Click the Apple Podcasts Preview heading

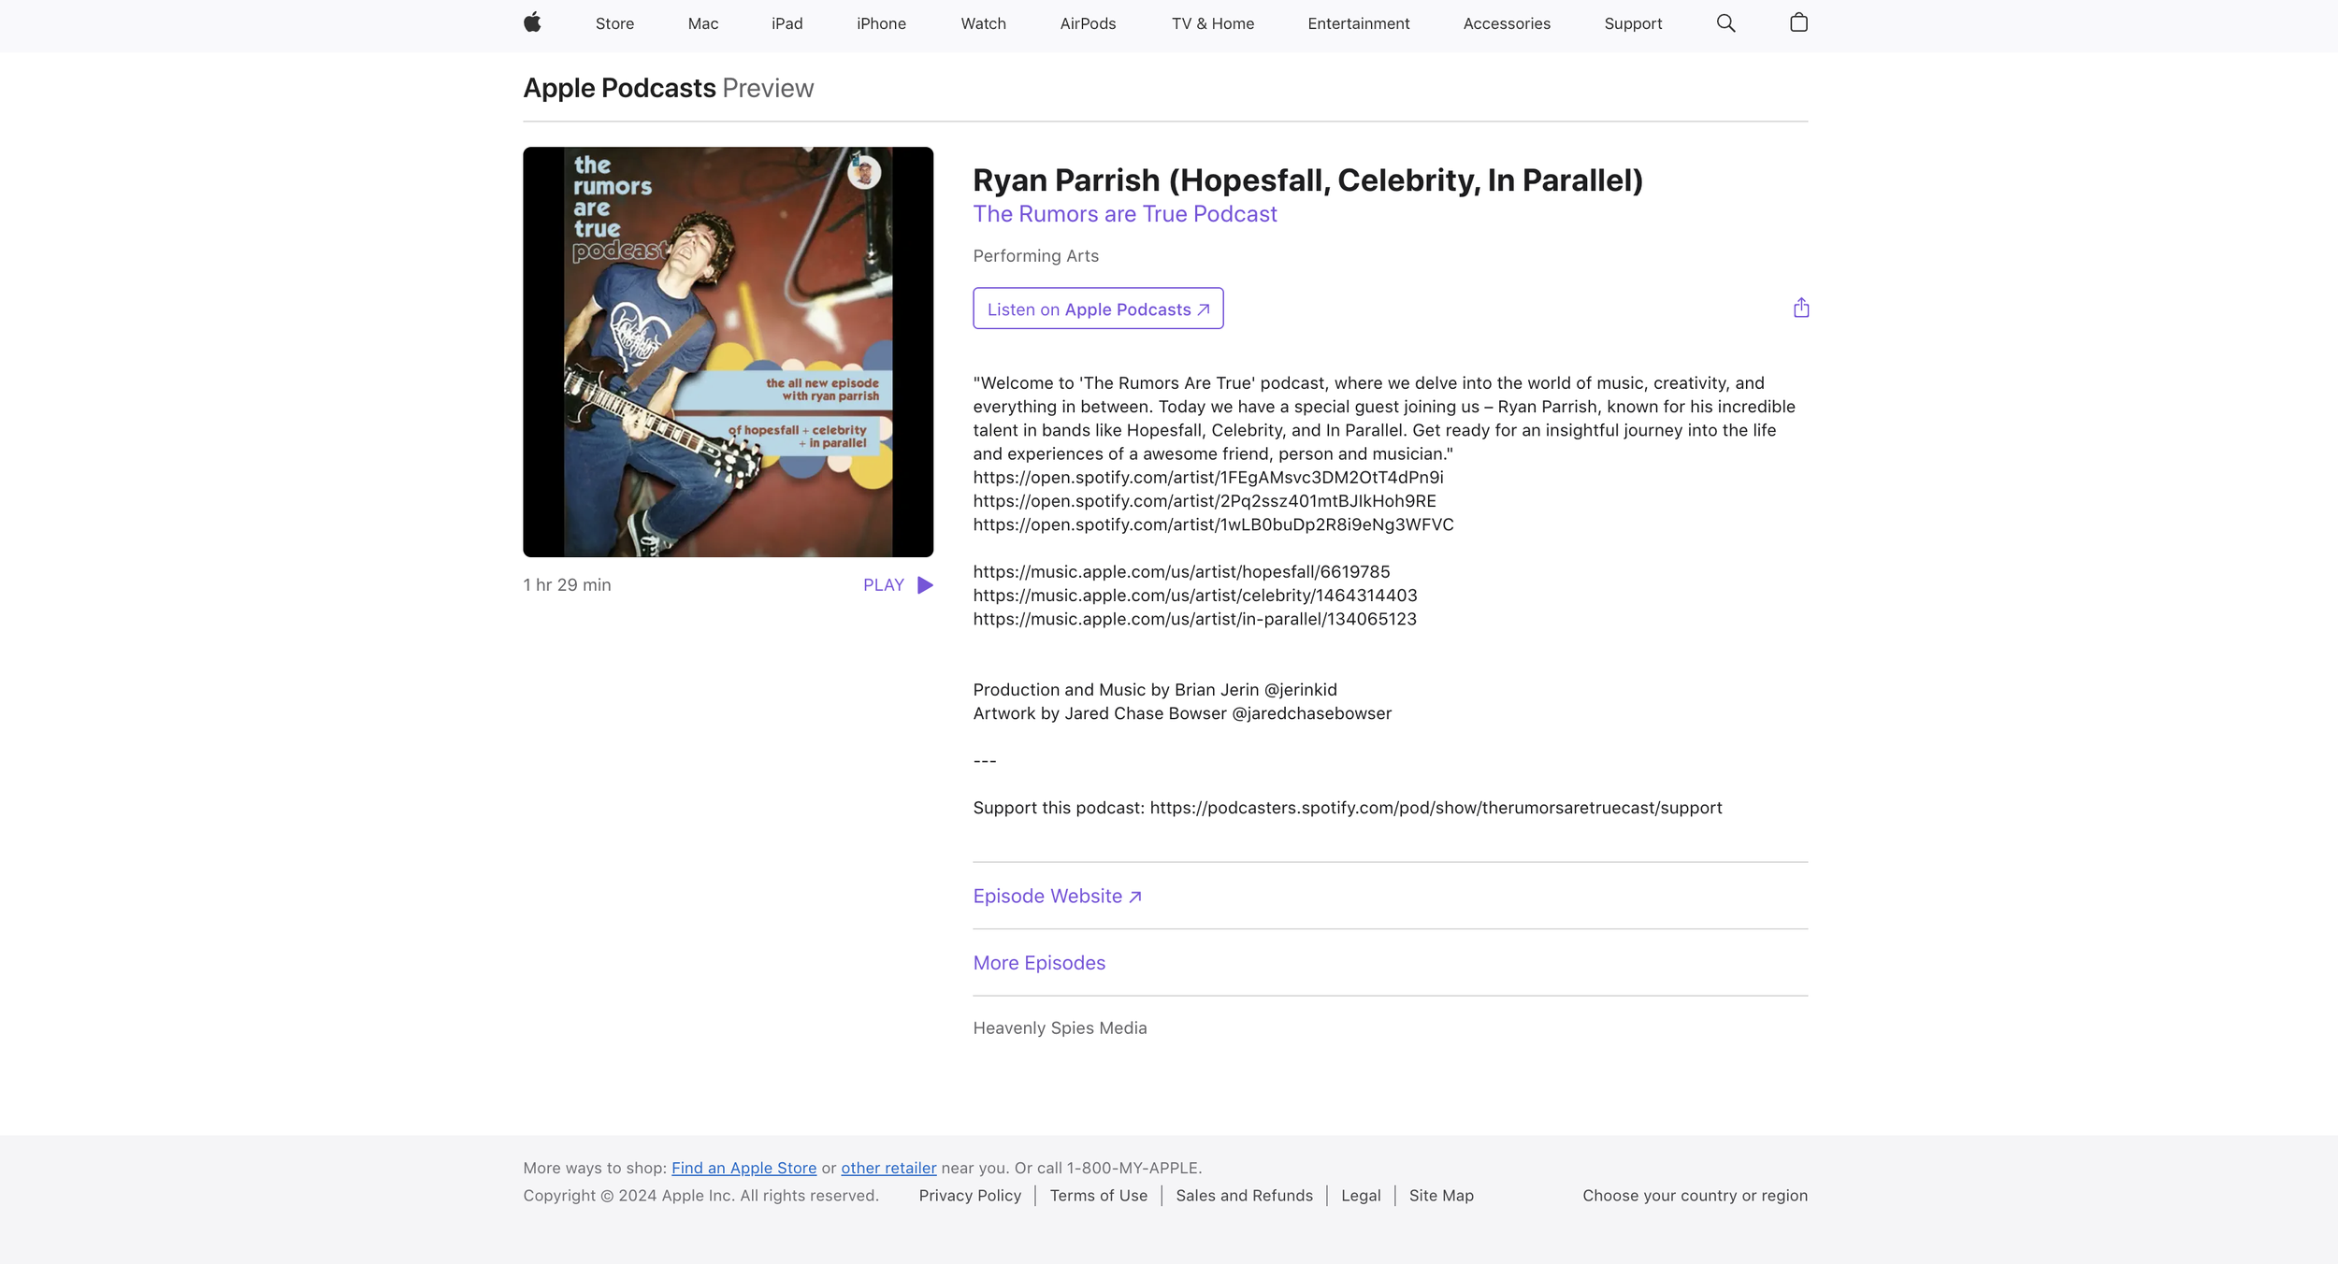pyautogui.click(x=668, y=88)
